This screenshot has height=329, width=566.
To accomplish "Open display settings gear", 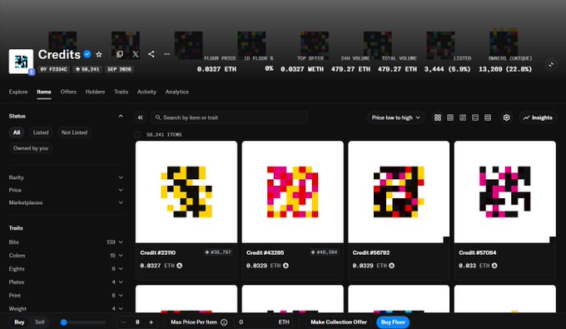I will (506, 117).
